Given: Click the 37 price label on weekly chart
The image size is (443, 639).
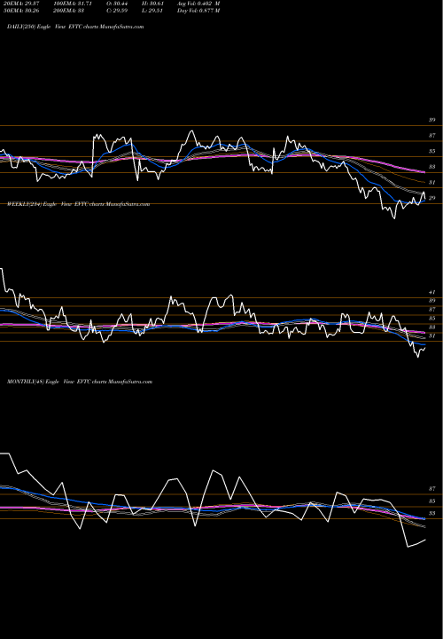Looking at the screenshot, I should [x=432, y=310].
